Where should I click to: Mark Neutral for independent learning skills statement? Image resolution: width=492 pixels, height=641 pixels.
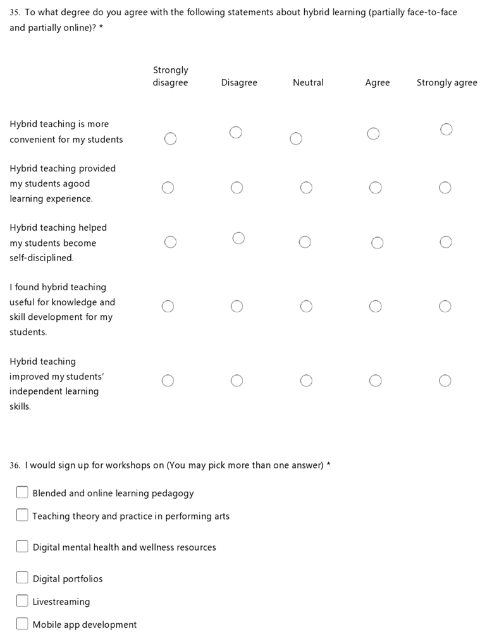pos(306,381)
